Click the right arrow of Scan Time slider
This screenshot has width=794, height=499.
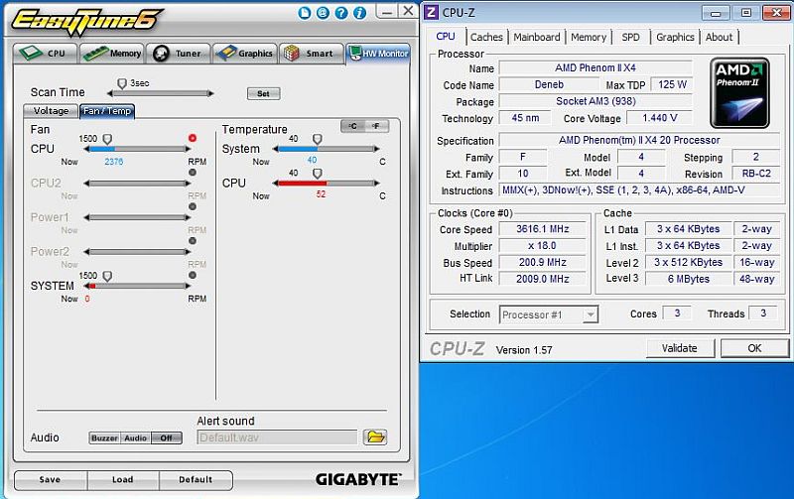click(x=211, y=93)
